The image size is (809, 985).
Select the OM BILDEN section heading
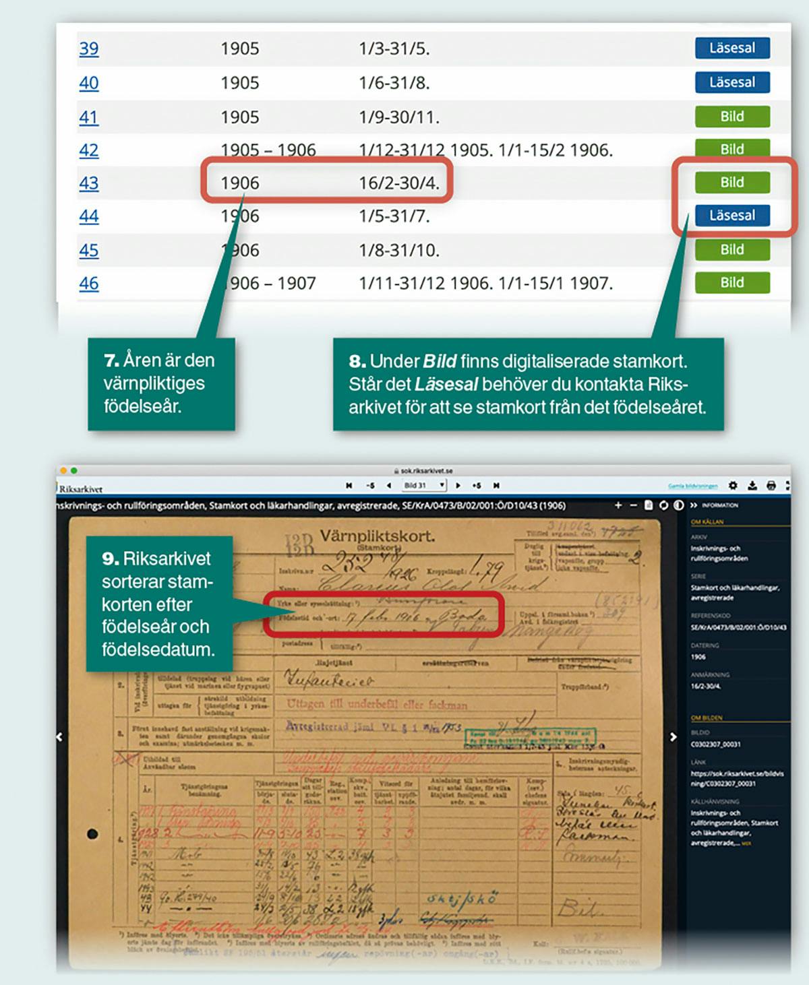click(x=707, y=718)
